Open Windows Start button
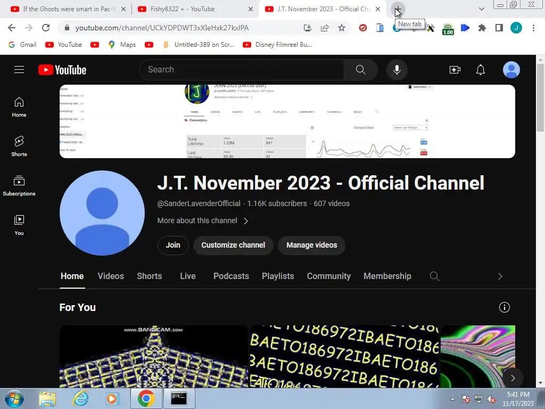This screenshot has width=545, height=409. [x=14, y=398]
